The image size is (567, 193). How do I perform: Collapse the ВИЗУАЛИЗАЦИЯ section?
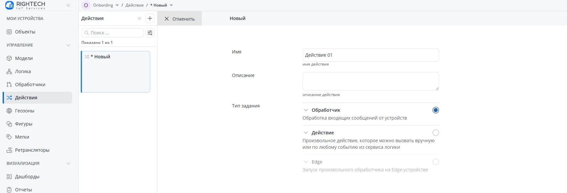pos(68,164)
